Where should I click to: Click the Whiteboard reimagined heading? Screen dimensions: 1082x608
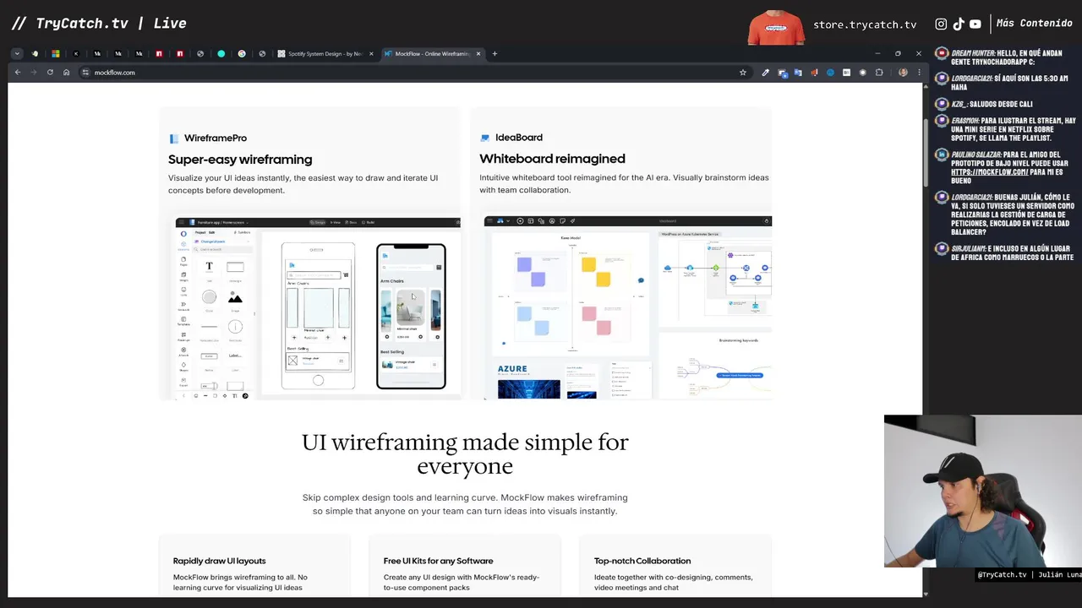552,159
